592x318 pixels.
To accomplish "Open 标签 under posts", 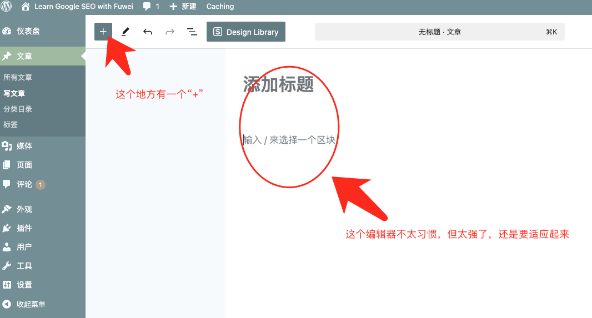I will click(x=11, y=124).
